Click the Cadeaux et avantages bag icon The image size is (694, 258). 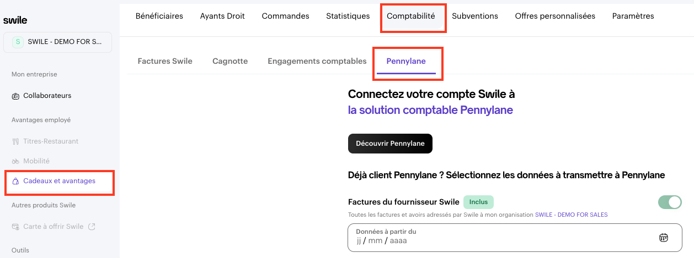[x=15, y=181]
